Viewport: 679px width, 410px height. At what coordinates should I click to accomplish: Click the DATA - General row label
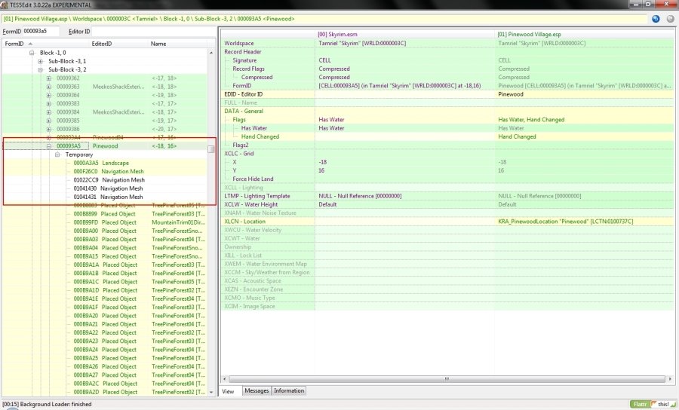coord(244,111)
